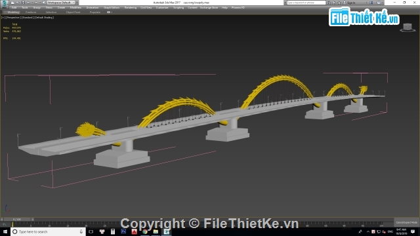Image resolution: width=420 pixels, height=236 pixels.
Task: Click the ViewCube in viewport corner
Action: click(x=408, y=28)
